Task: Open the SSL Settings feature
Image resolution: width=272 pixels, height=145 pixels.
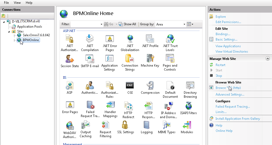Action: [126, 127]
